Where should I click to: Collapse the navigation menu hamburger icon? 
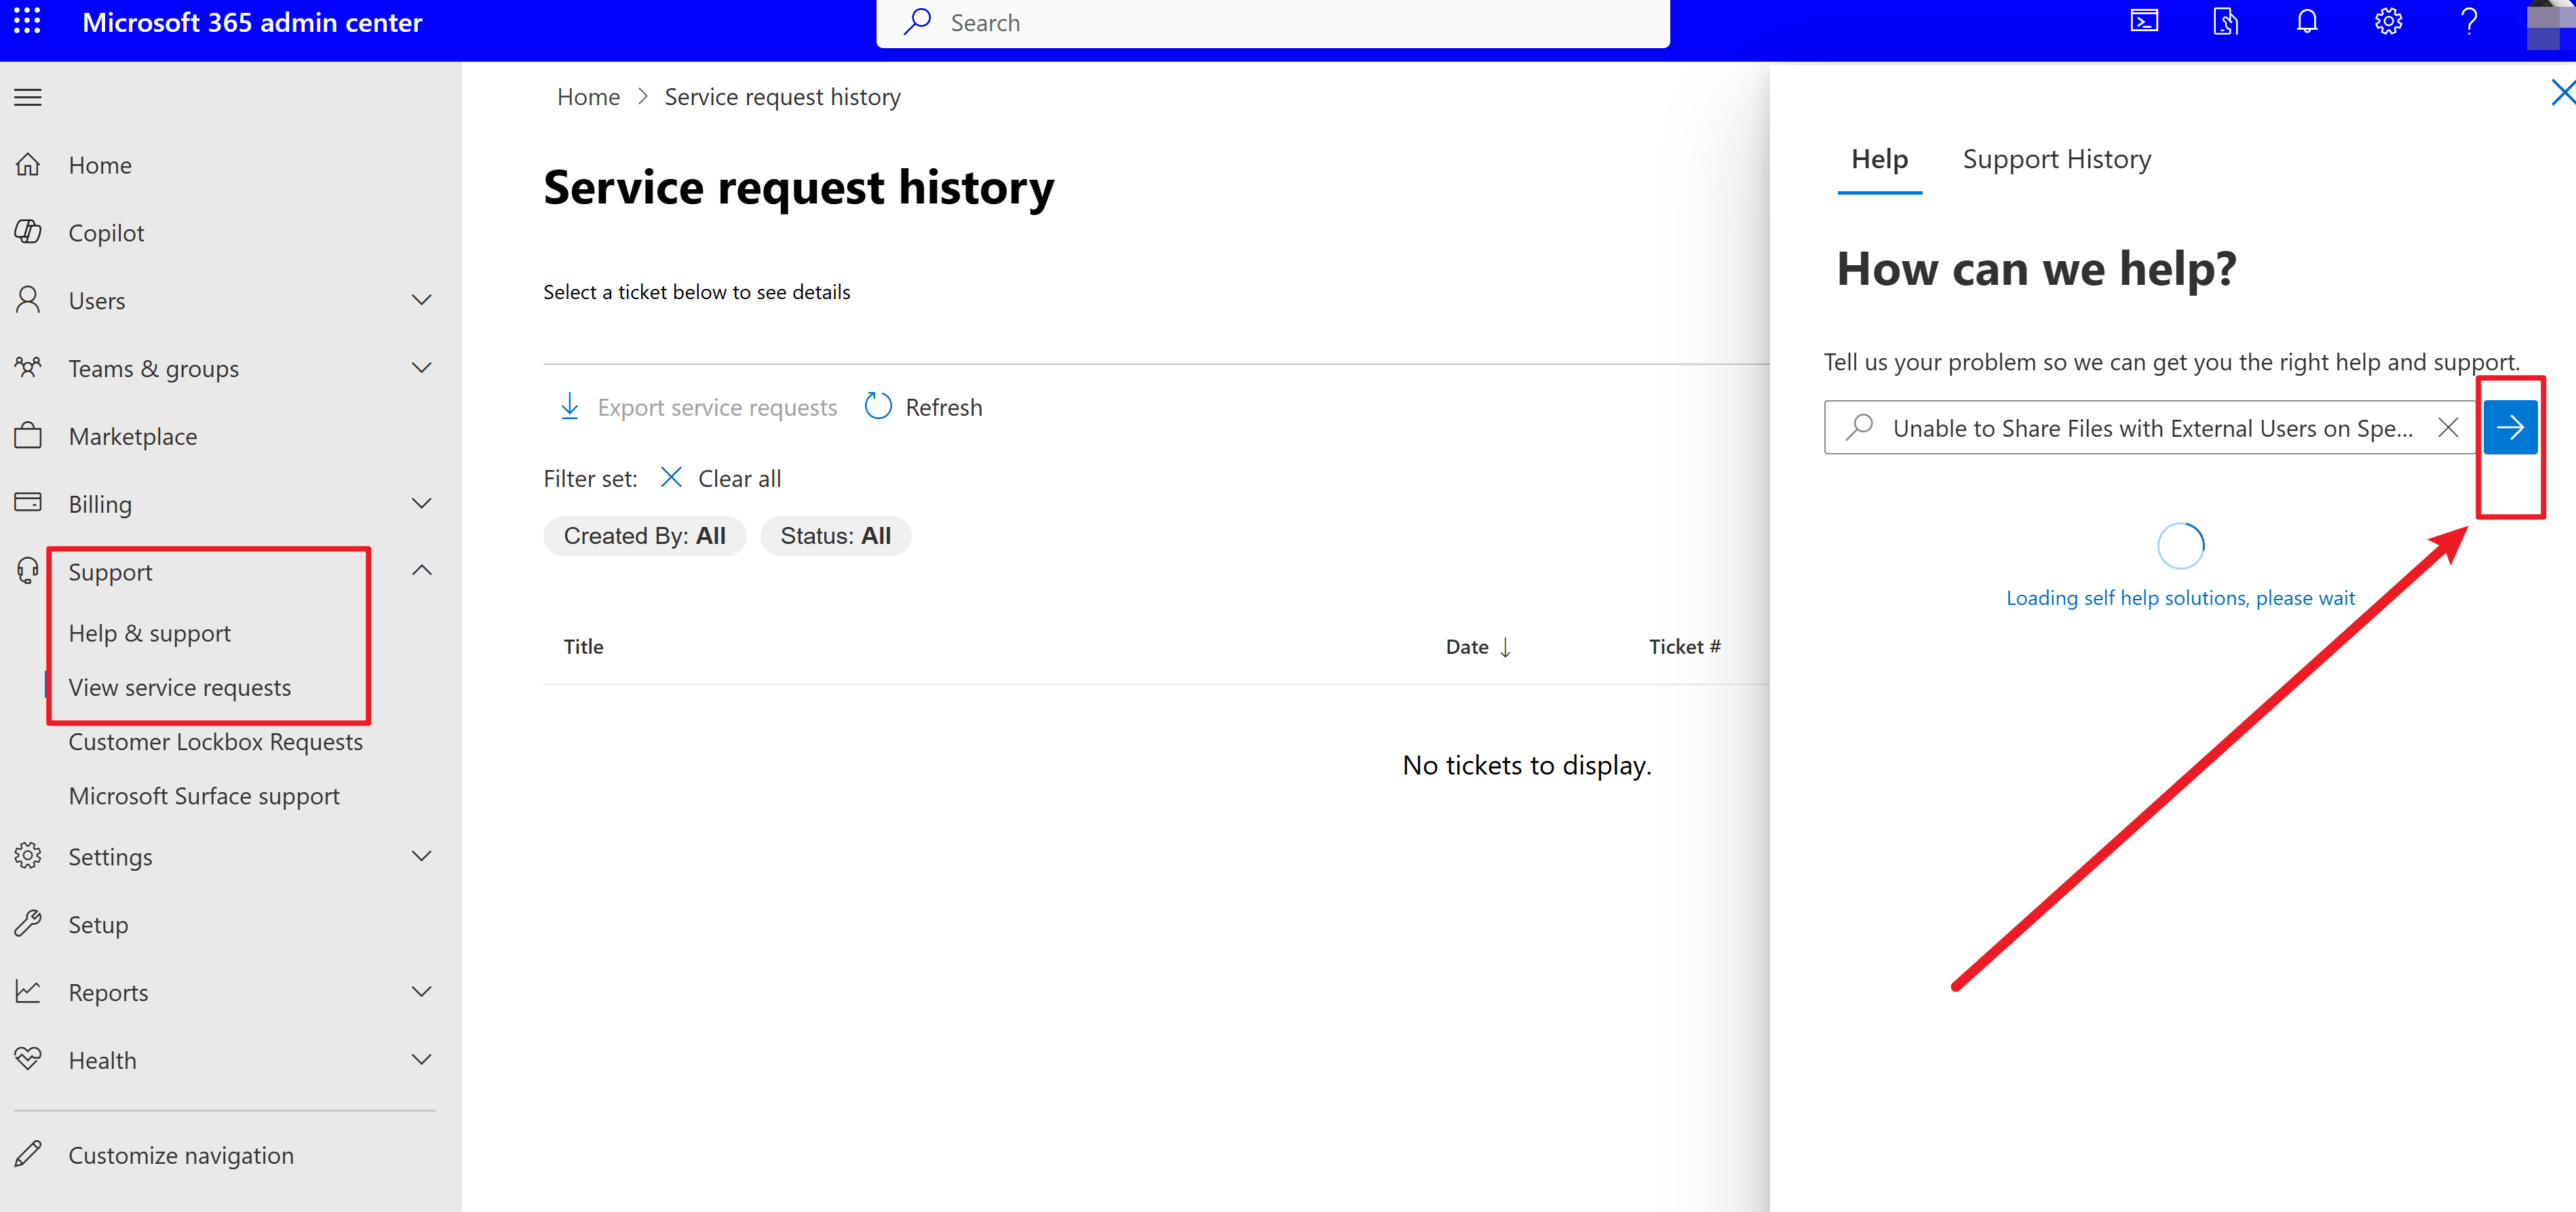[x=28, y=97]
